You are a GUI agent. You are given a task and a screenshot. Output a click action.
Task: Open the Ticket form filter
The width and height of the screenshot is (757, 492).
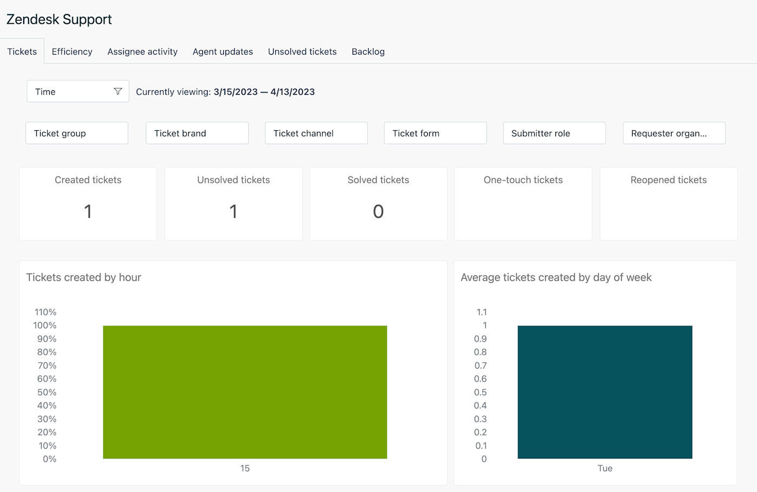tap(435, 133)
